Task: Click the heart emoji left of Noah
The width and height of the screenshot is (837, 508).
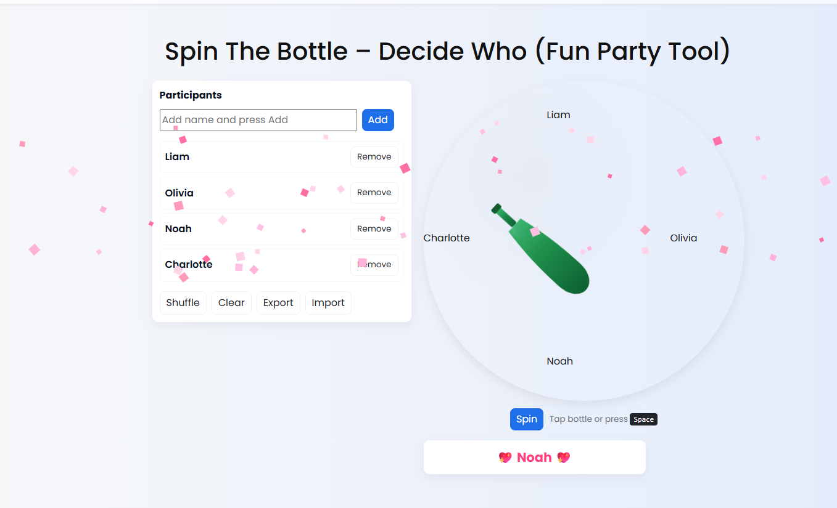Action: [505, 457]
